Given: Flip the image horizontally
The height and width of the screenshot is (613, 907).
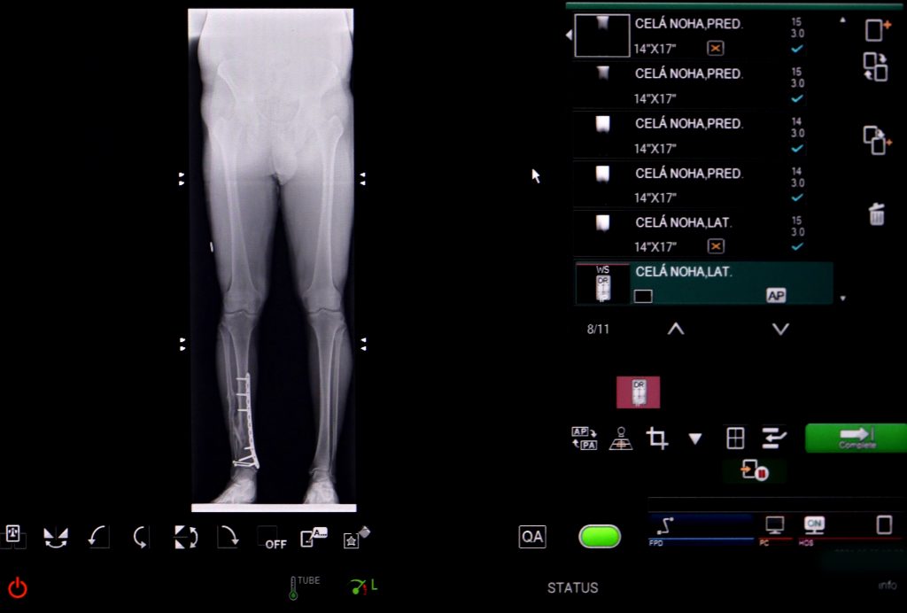Looking at the screenshot, I should click(x=56, y=537).
